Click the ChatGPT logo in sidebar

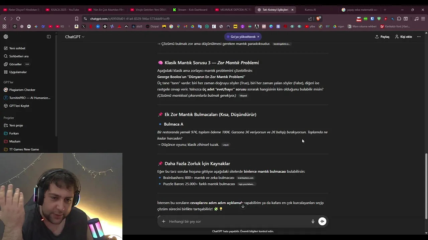pyautogui.click(x=6, y=37)
